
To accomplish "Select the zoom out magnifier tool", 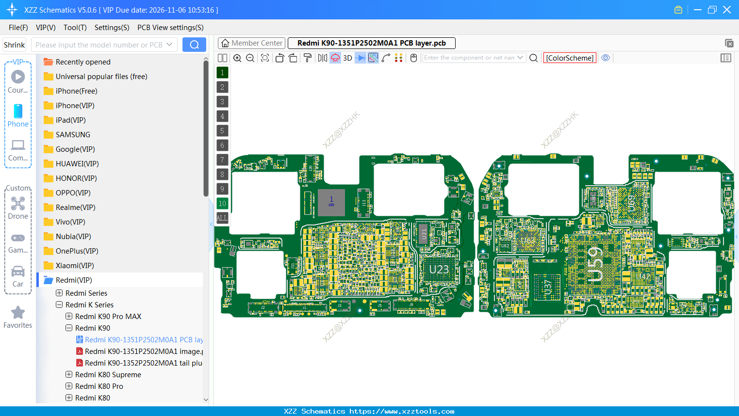I will 250,58.
